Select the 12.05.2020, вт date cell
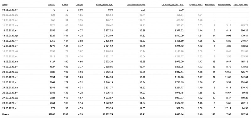The image size is (251, 118). click(10, 30)
